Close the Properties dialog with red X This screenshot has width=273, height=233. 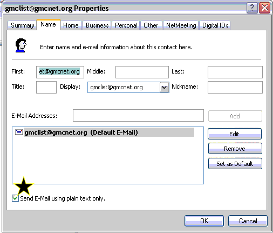(264, 8)
